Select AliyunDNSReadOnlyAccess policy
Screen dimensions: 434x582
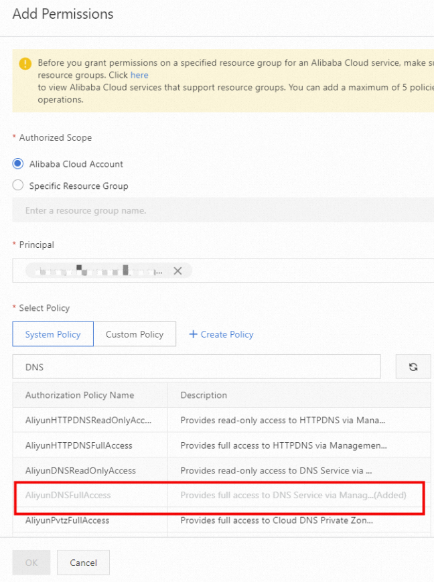(x=222, y=470)
